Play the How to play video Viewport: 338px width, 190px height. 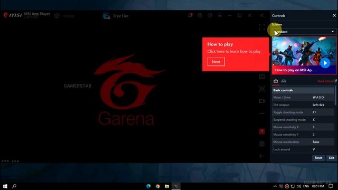[x=325, y=63]
